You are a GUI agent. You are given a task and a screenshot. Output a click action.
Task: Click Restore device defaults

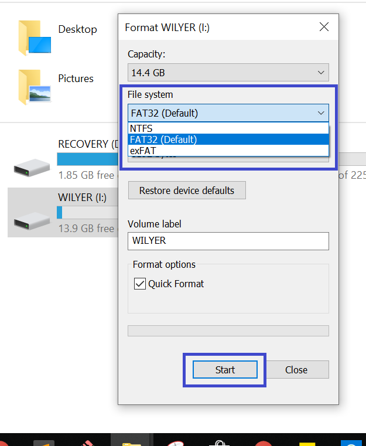[x=187, y=190]
